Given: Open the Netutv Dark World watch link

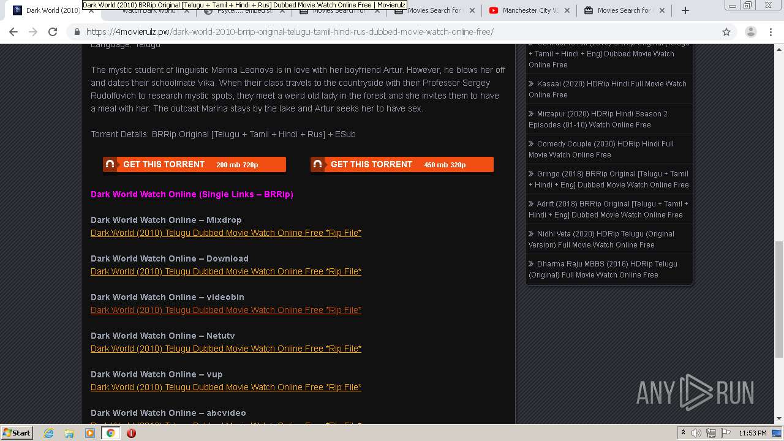Looking at the screenshot, I should pos(226,349).
